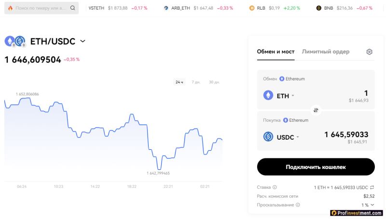
Task: Expand the 1 % slippage dropdown
Action: coord(368,205)
